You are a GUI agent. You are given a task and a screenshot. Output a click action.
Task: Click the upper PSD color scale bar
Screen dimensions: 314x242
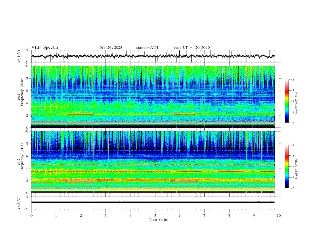[287, 101]
